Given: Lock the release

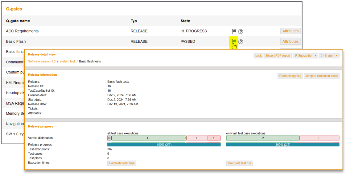Looking at the screenshot, I should coord(258,56).
